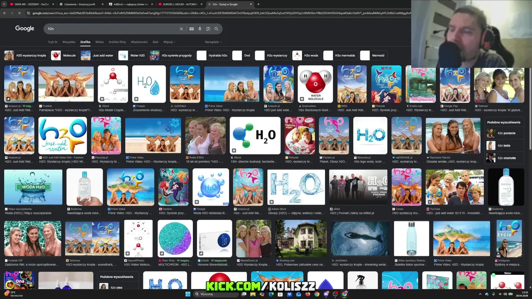Select the 'Wideo' results tab
The width and height of the screenshot is (532, 299).
point(99,42)
